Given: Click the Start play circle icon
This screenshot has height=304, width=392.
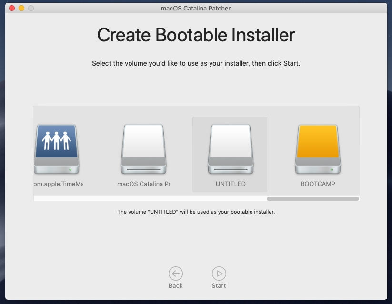Looking at the screenshot, I should point(219,274).
